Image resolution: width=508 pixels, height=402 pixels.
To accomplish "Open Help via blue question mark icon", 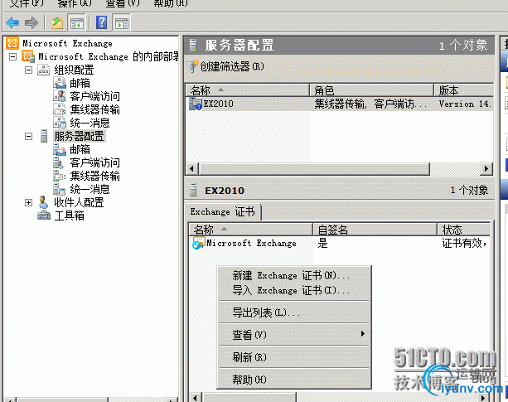I will tap(102, 22).
